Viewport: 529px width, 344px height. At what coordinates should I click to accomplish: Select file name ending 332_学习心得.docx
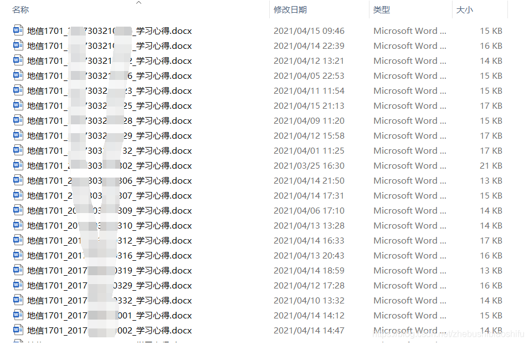click(x=109, y=300)
